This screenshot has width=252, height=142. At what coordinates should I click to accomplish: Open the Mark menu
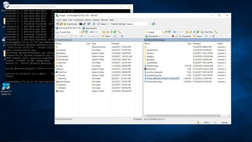[x=65, y=20]
